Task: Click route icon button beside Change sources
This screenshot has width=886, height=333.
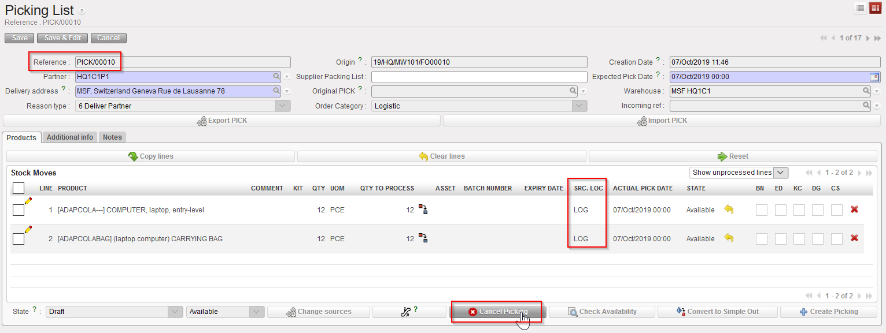Action: coord(409,312)
